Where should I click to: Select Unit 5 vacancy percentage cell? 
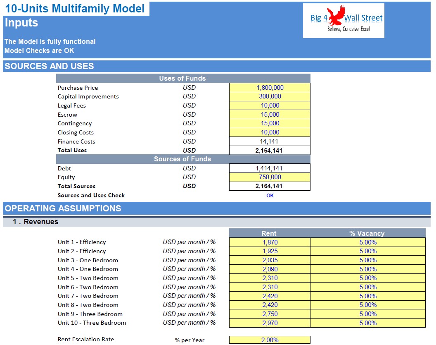click(x=368, y=278)
